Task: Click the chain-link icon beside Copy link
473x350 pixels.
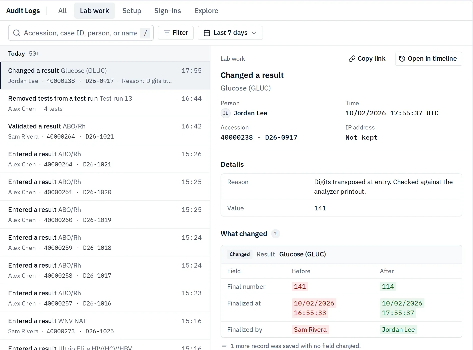Action: coord(352,59)
